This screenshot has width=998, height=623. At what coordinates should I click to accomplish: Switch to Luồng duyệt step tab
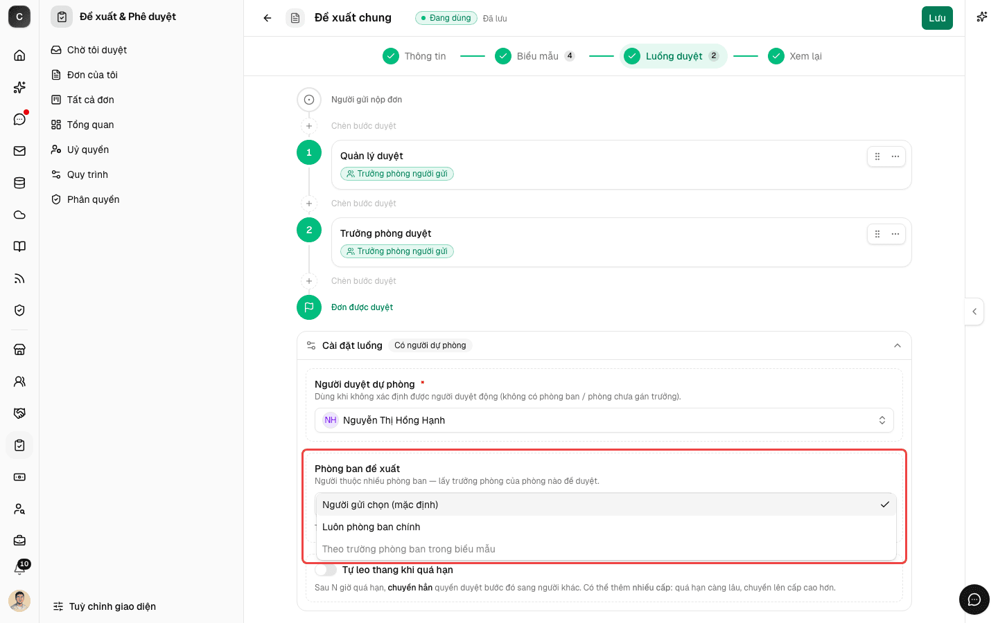click(x=674, y=56)
